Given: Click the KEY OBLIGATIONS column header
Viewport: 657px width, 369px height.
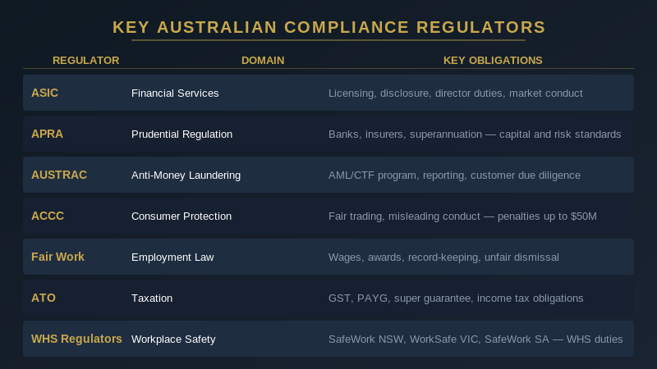Looking at the screenshot, I should pos(493,60).
